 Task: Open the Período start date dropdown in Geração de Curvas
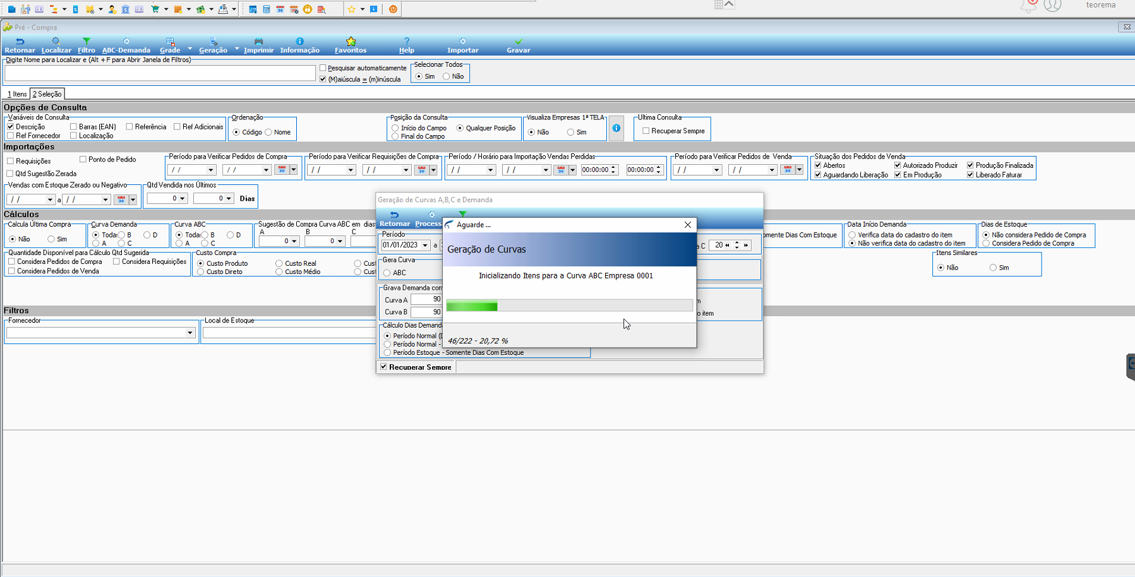[425, 245]
